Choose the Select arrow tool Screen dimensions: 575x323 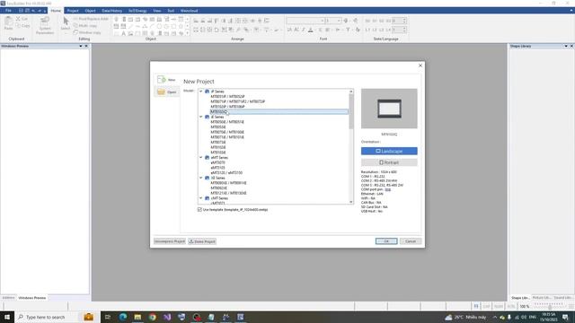pos(66,23)
